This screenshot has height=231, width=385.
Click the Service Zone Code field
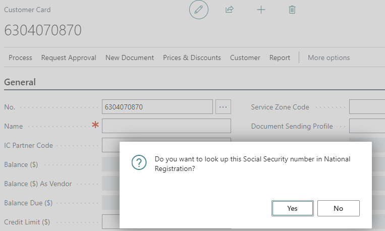[367, 107]
